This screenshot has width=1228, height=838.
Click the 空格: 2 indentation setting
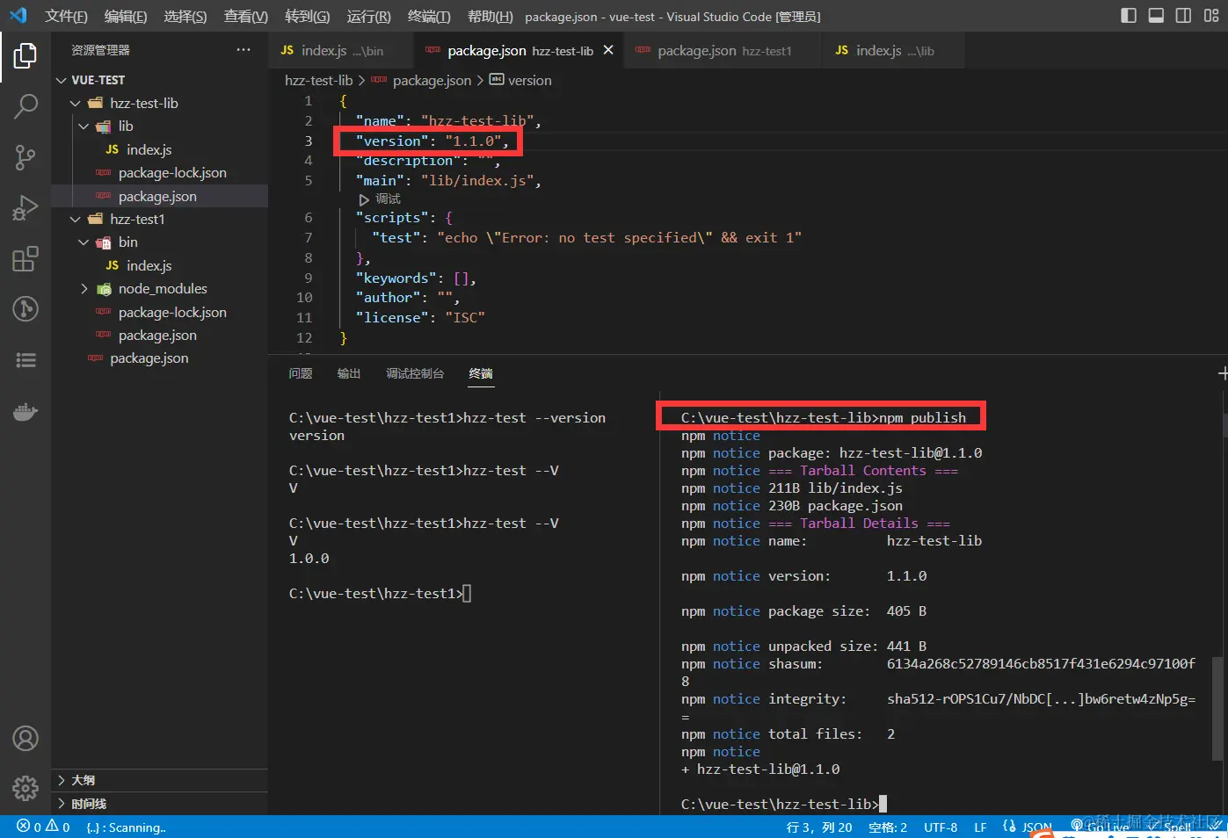click(x=888, y=827)
